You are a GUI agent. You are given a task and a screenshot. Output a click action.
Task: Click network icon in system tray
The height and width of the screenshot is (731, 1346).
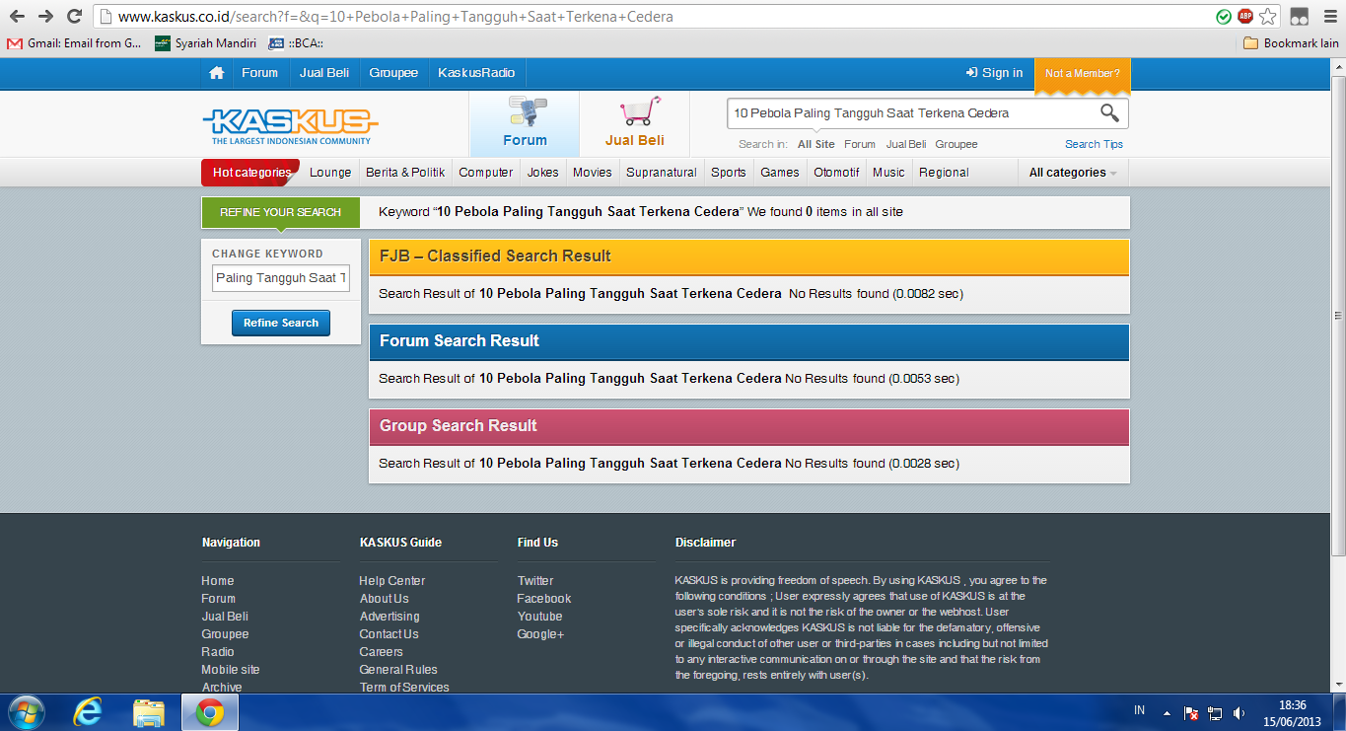tap(1215, 712)
